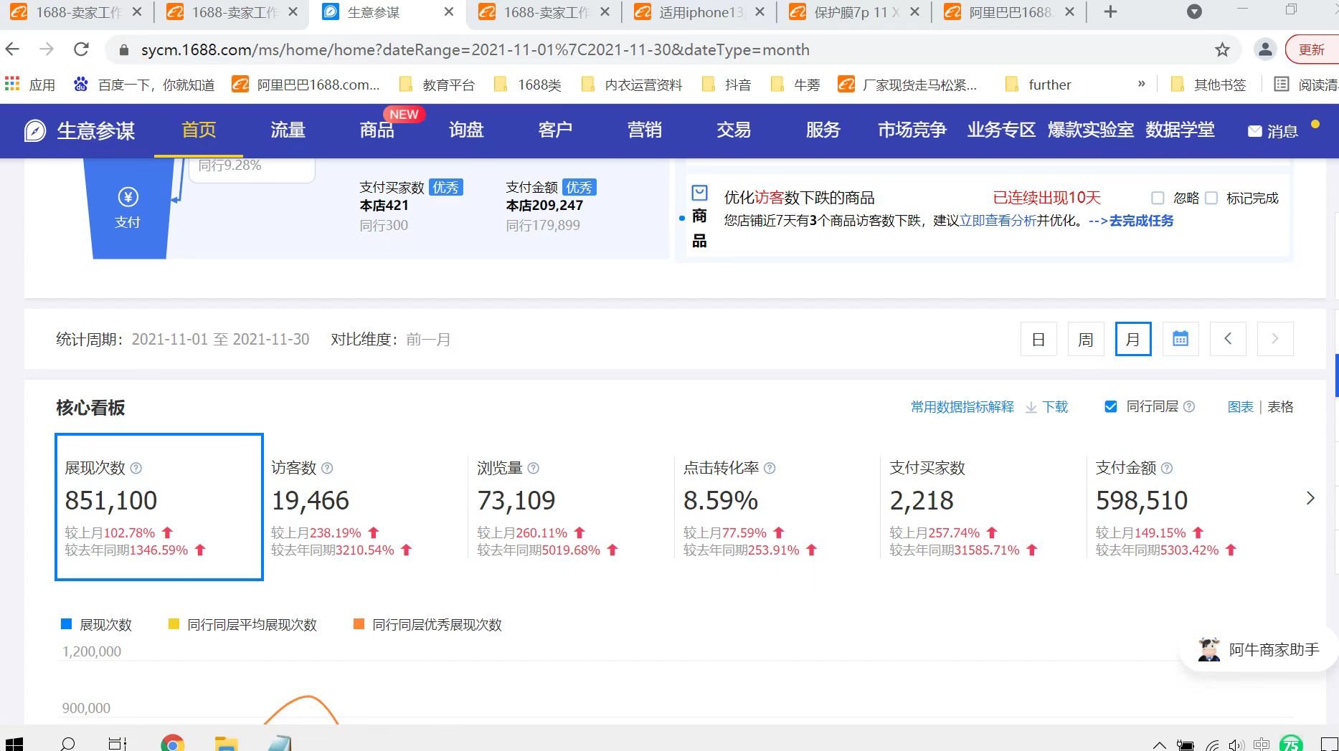Viewport: 1339px width, 751px height.
Task: Select the 支付买家数 metric card
Action: pyautogui.click(x=983, y=507)
